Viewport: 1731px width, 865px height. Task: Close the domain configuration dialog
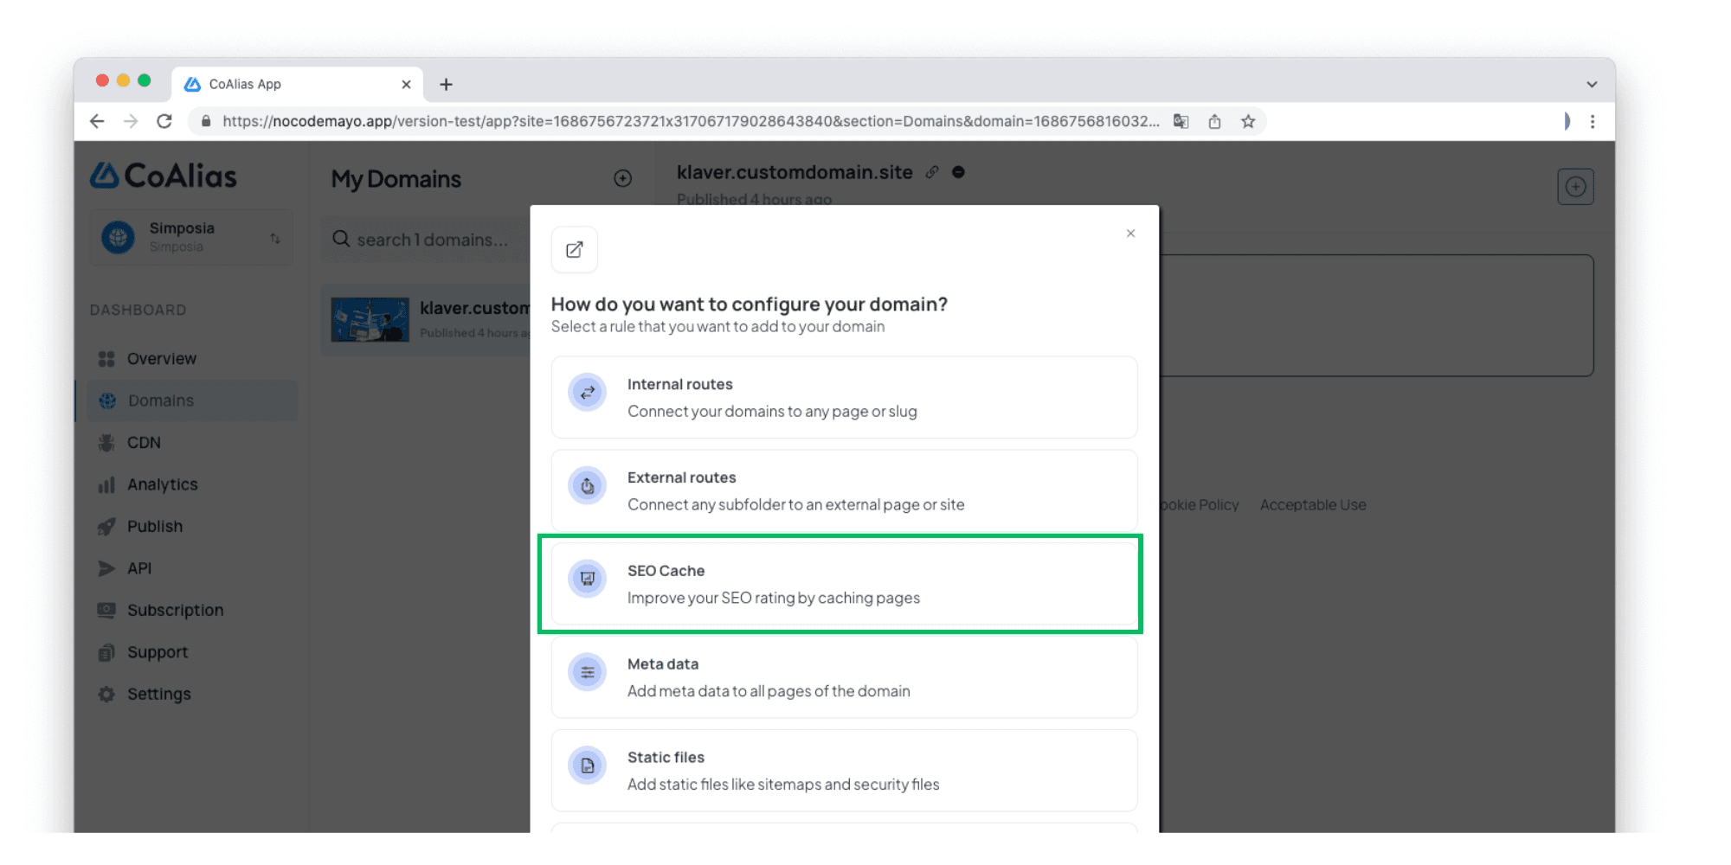1130,234
